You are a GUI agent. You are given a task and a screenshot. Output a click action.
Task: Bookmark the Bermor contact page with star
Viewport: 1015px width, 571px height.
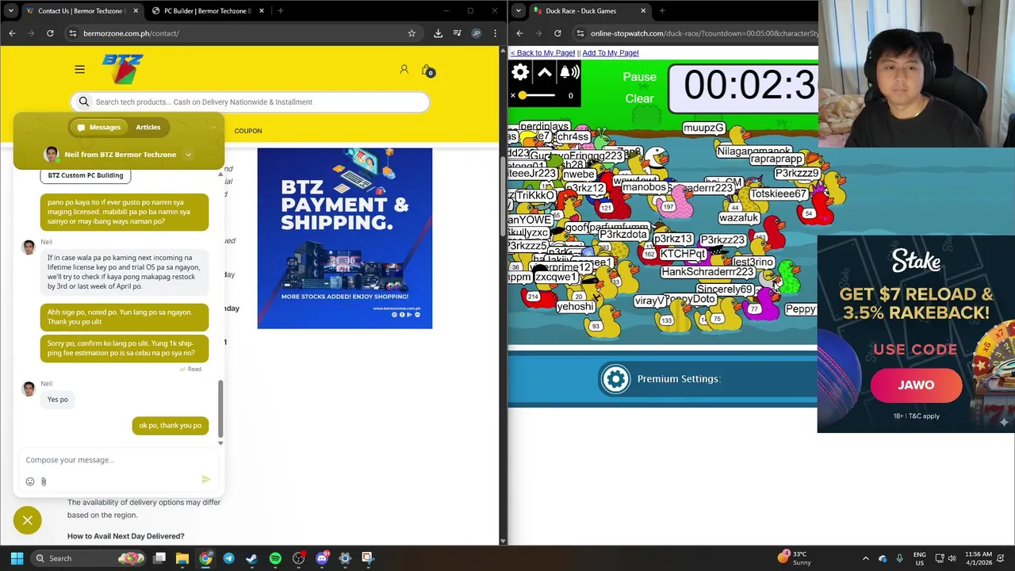click(412, 33)
